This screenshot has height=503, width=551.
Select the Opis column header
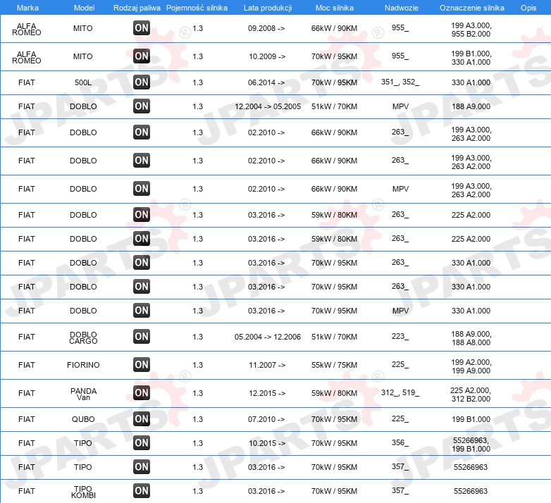[x=528, y=8]
